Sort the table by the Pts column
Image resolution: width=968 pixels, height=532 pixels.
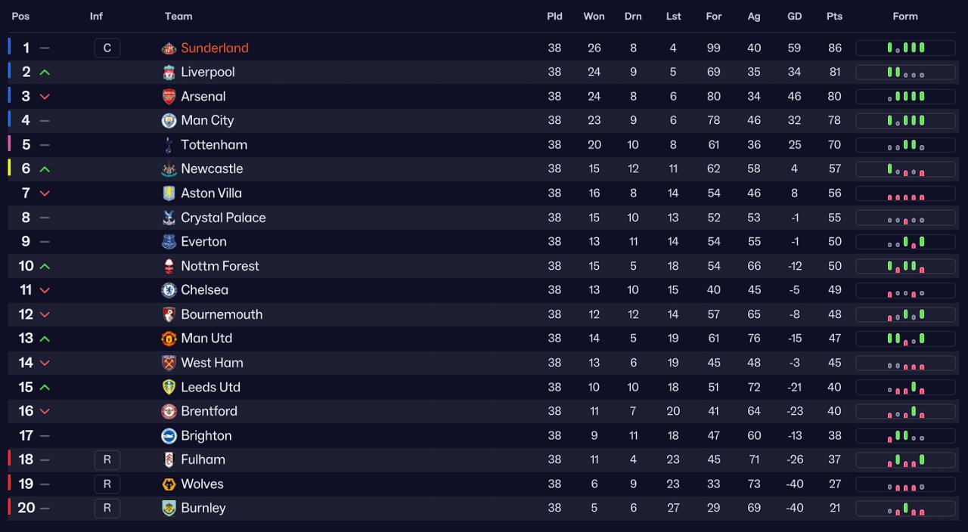834,17
